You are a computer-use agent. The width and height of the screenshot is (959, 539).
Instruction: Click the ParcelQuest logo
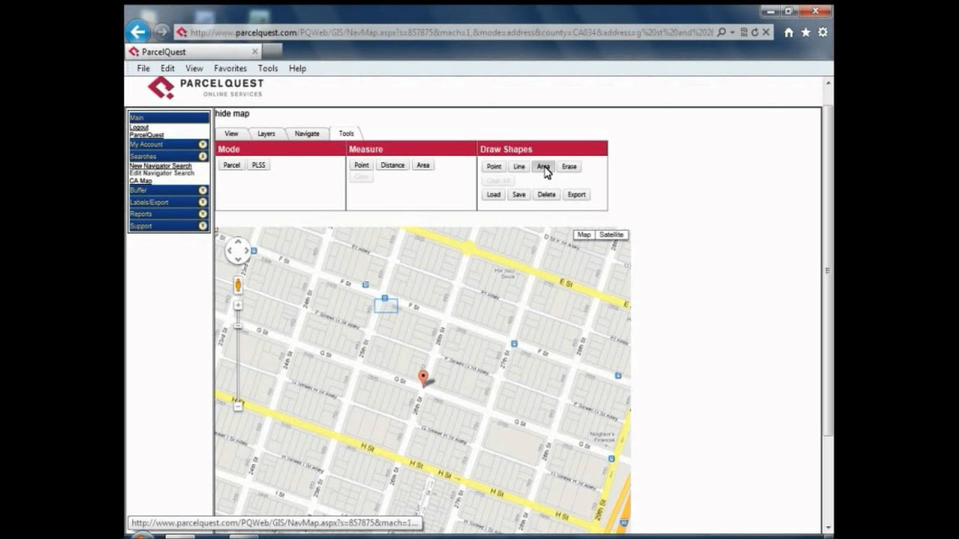click(x=206, y=88)
